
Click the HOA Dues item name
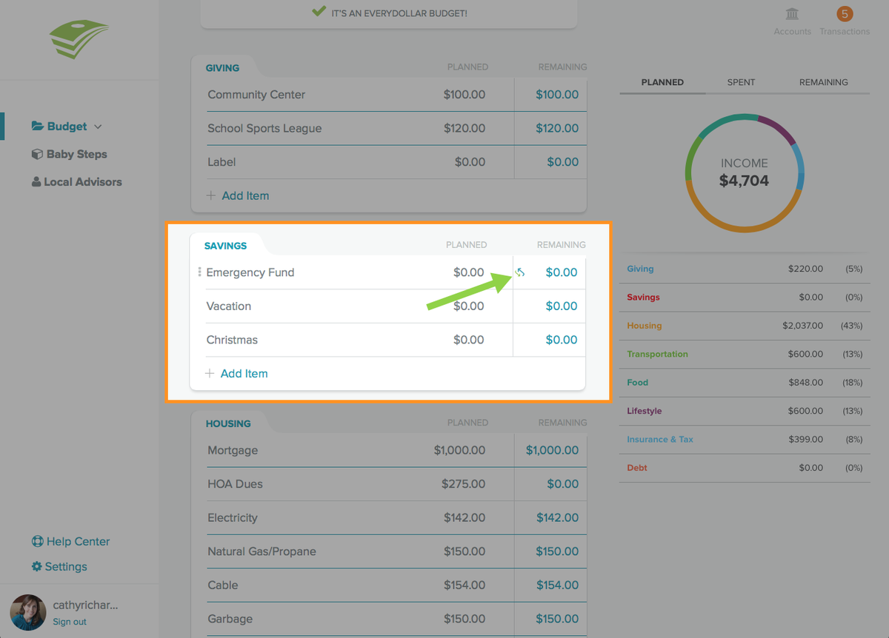[235, 484]
